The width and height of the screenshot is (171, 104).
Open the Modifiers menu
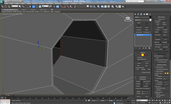click(x=34, y=3)
